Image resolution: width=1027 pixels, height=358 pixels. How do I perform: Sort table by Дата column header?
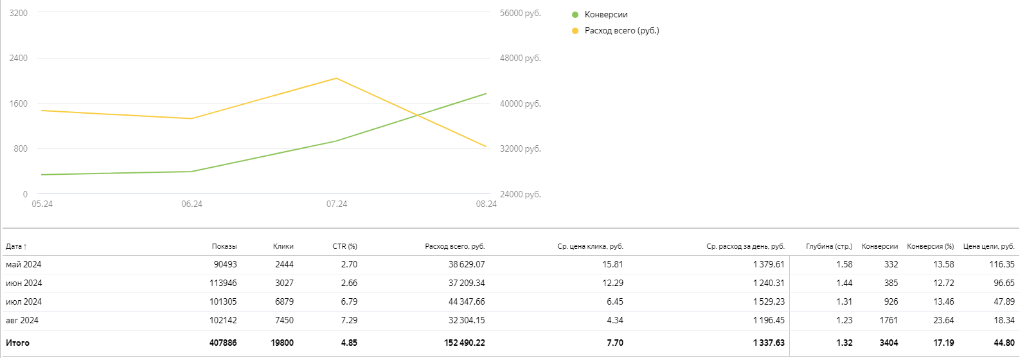[13, 246]
